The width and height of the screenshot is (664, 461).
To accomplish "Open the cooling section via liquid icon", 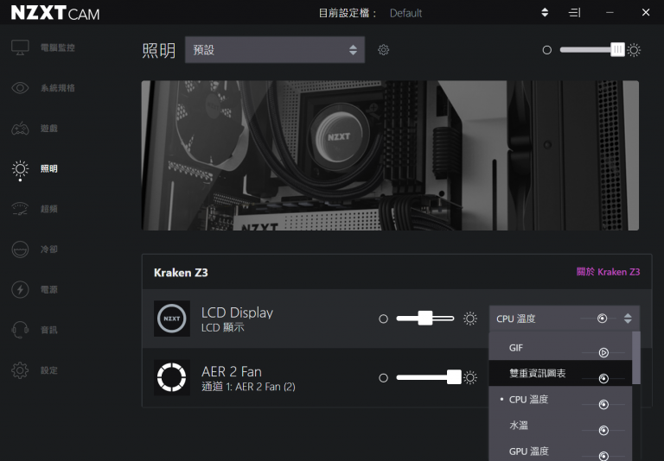I will tap(20, 249).
